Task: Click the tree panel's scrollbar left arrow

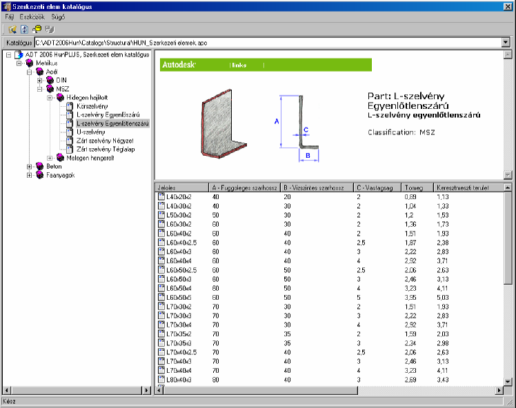Action: click(x=7, y=390)
